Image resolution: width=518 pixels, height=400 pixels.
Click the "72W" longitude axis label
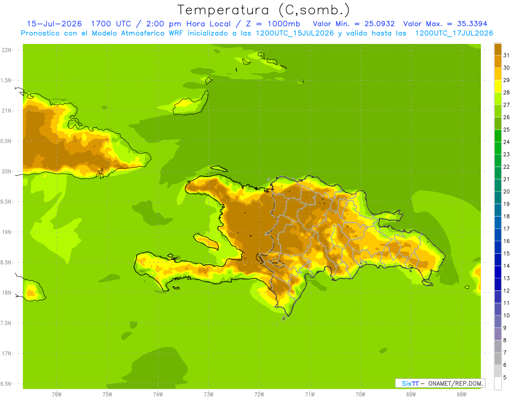coord(259,394)
